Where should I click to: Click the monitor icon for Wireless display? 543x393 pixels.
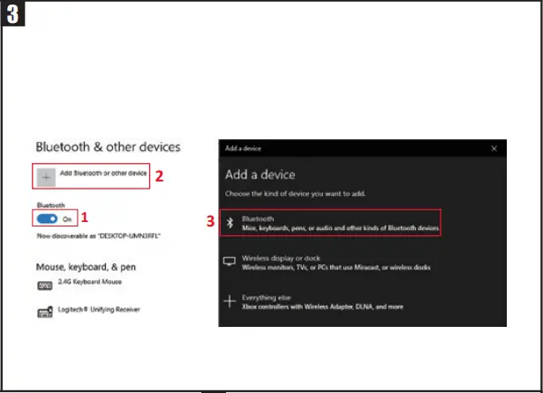coord(230,262)
